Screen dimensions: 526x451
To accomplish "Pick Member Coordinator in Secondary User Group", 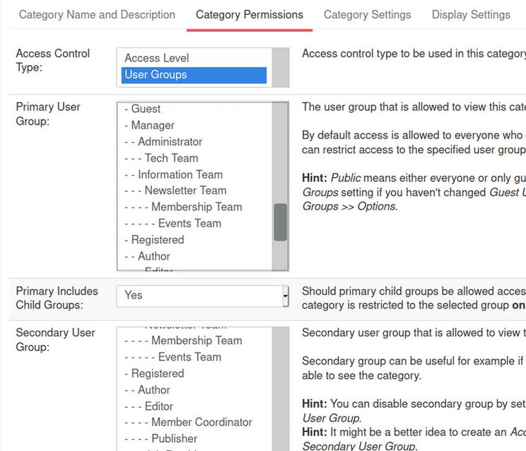I will [201, 422].
